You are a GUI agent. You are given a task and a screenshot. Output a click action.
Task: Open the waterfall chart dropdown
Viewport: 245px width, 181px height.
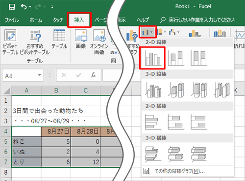click(x=174, y=32)
